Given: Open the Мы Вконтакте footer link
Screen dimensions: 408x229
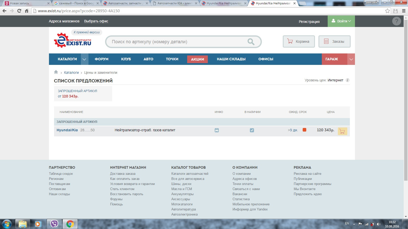Looking at the screenshot, I should (304, 189).
